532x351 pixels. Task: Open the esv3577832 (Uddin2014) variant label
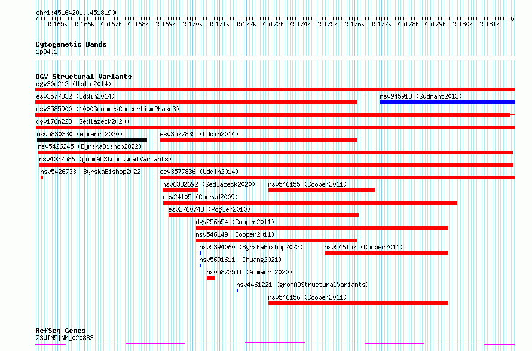[x=75, y=96]
